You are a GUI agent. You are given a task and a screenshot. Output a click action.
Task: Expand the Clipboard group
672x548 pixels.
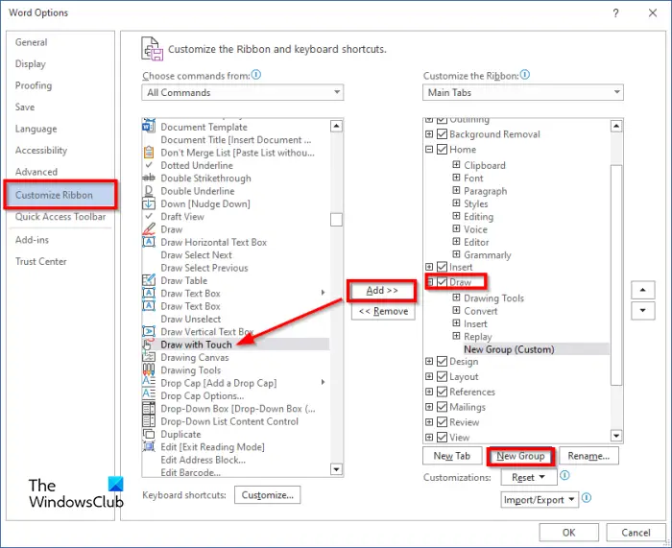pyautogui.click(x=456, y=164)
